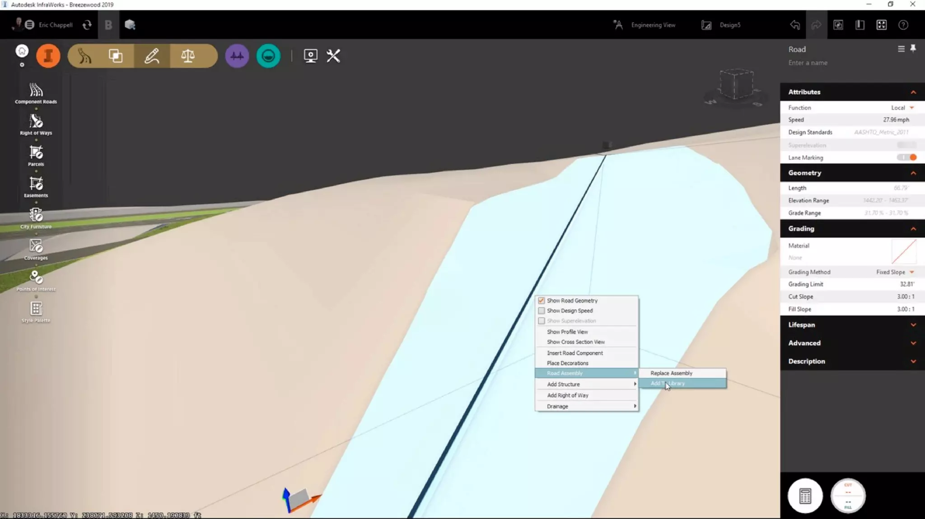This screenshot has height=519, width=925.
Task: Click the Enter a name field
Action: click(x=808, y=63)
